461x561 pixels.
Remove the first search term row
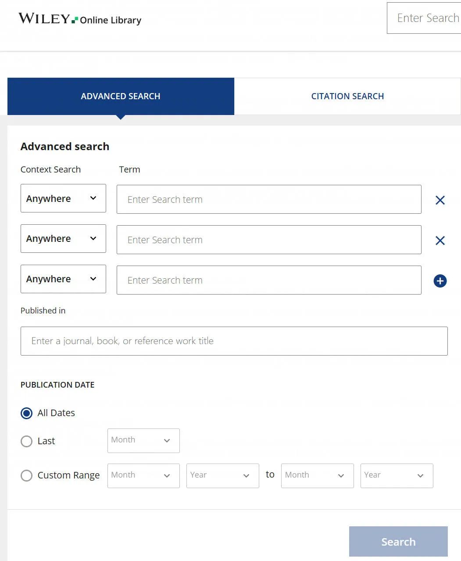coord(440,200)
